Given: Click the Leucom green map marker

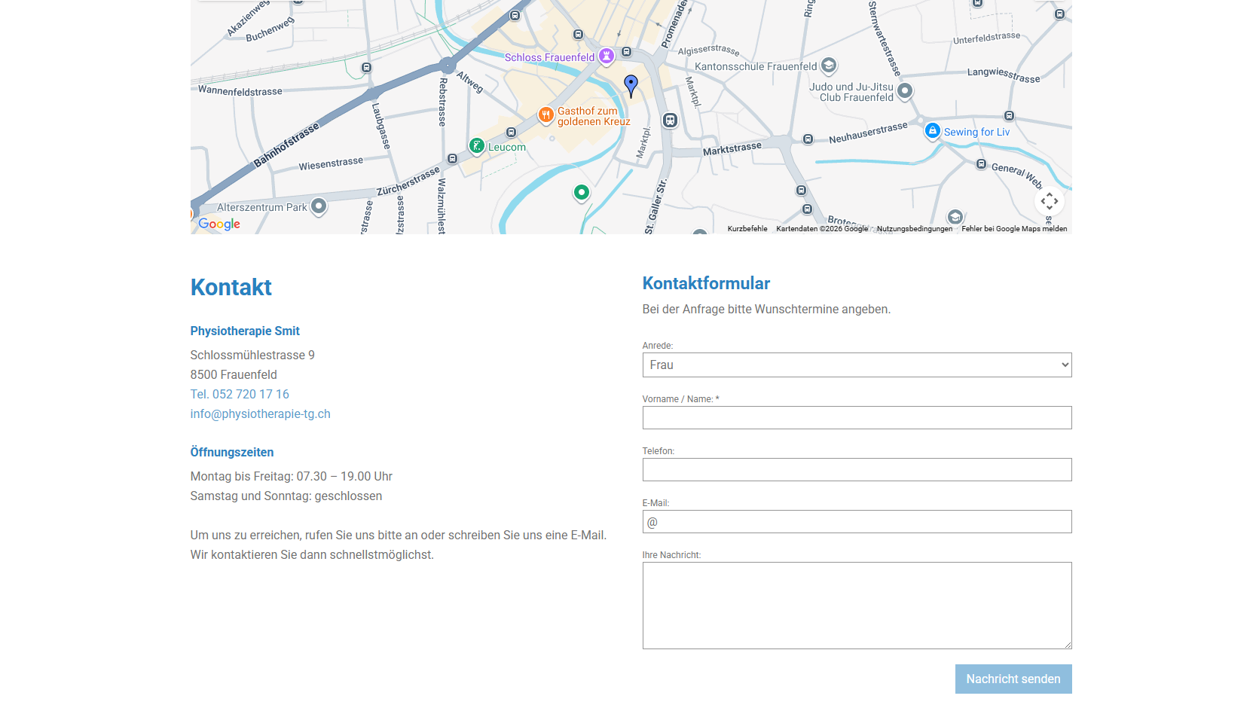Looking at the screenshot, I should tap(477, 146).
